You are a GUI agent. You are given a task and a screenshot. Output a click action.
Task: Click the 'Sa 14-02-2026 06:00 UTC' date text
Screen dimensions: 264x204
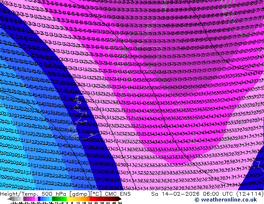click(x=193, y=194)
